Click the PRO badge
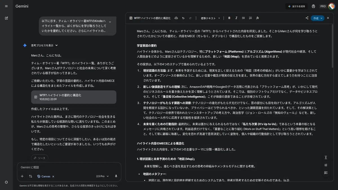This screenshot has width=338, height=190. 323,6
